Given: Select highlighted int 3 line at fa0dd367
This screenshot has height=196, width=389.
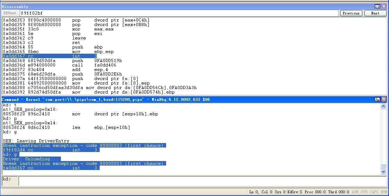Looking at the screenshot, I should [x=50, y=56].
